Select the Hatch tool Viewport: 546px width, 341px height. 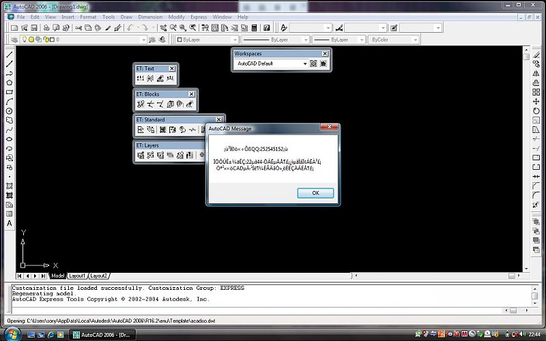[x=10, y=186]
